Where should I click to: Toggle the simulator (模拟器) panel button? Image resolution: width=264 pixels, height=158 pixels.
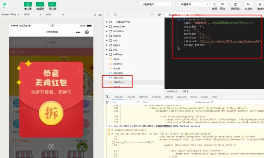(28, 4)
